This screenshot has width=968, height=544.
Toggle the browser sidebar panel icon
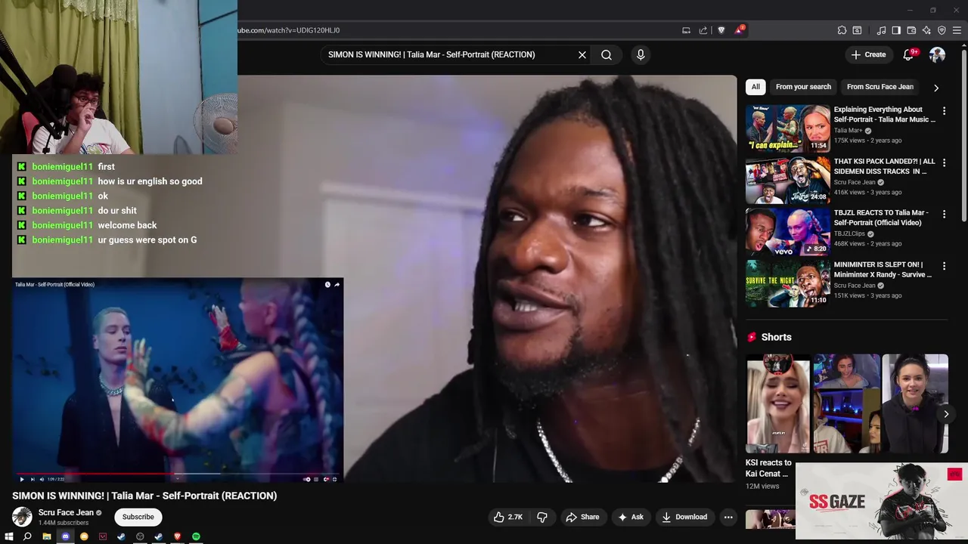pyautogui.click(x=896, y=30)
